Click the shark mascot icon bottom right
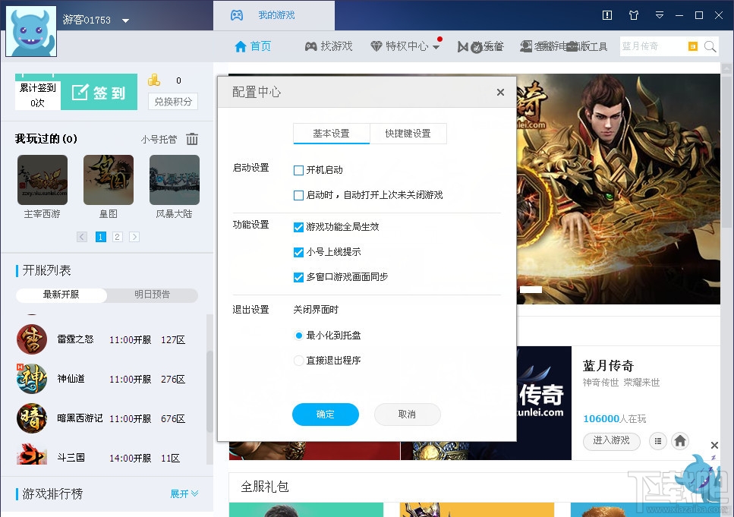The width and height of the screenshot is (734, 517). 699,478
